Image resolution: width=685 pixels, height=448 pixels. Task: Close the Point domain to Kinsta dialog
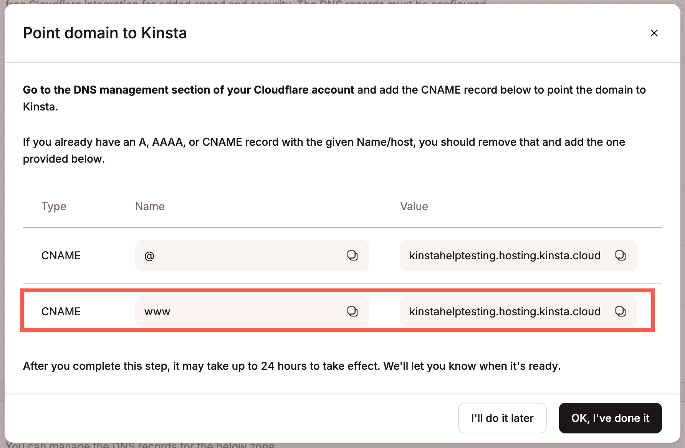click(x=654, y=33)
